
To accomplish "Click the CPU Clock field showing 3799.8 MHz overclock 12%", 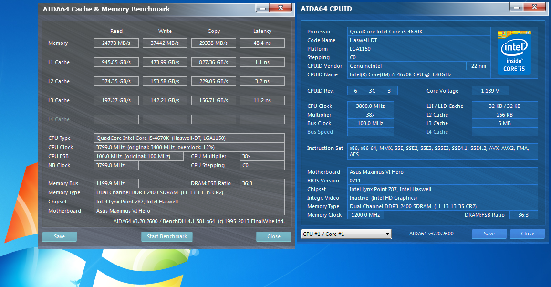I will (x=189, y=147).
